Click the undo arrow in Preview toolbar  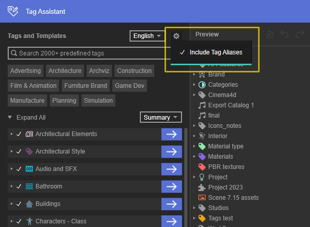click(x=284, y=34)
